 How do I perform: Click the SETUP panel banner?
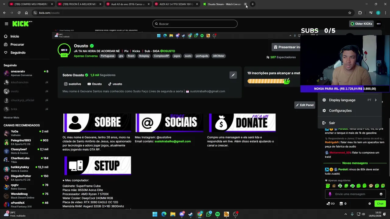point(97,166)
